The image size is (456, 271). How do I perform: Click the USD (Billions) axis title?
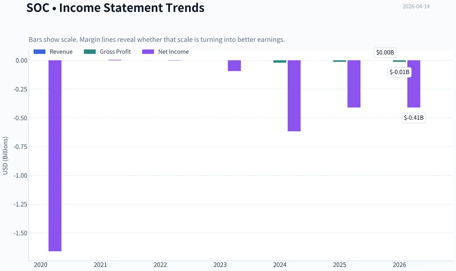[x=5, y=155]
